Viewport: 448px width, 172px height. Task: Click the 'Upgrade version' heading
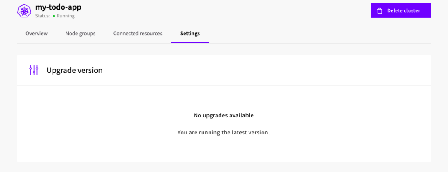tap(74, 70)
